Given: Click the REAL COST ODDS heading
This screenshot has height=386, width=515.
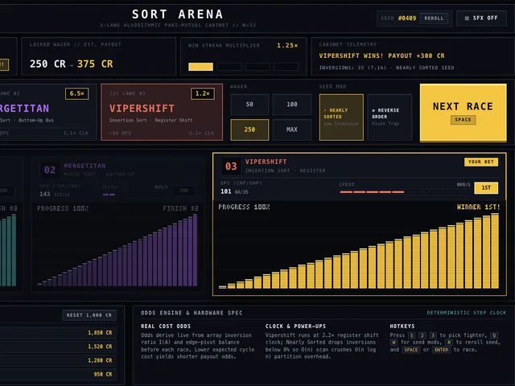Looking at the screenshot, I should point(166,326).
